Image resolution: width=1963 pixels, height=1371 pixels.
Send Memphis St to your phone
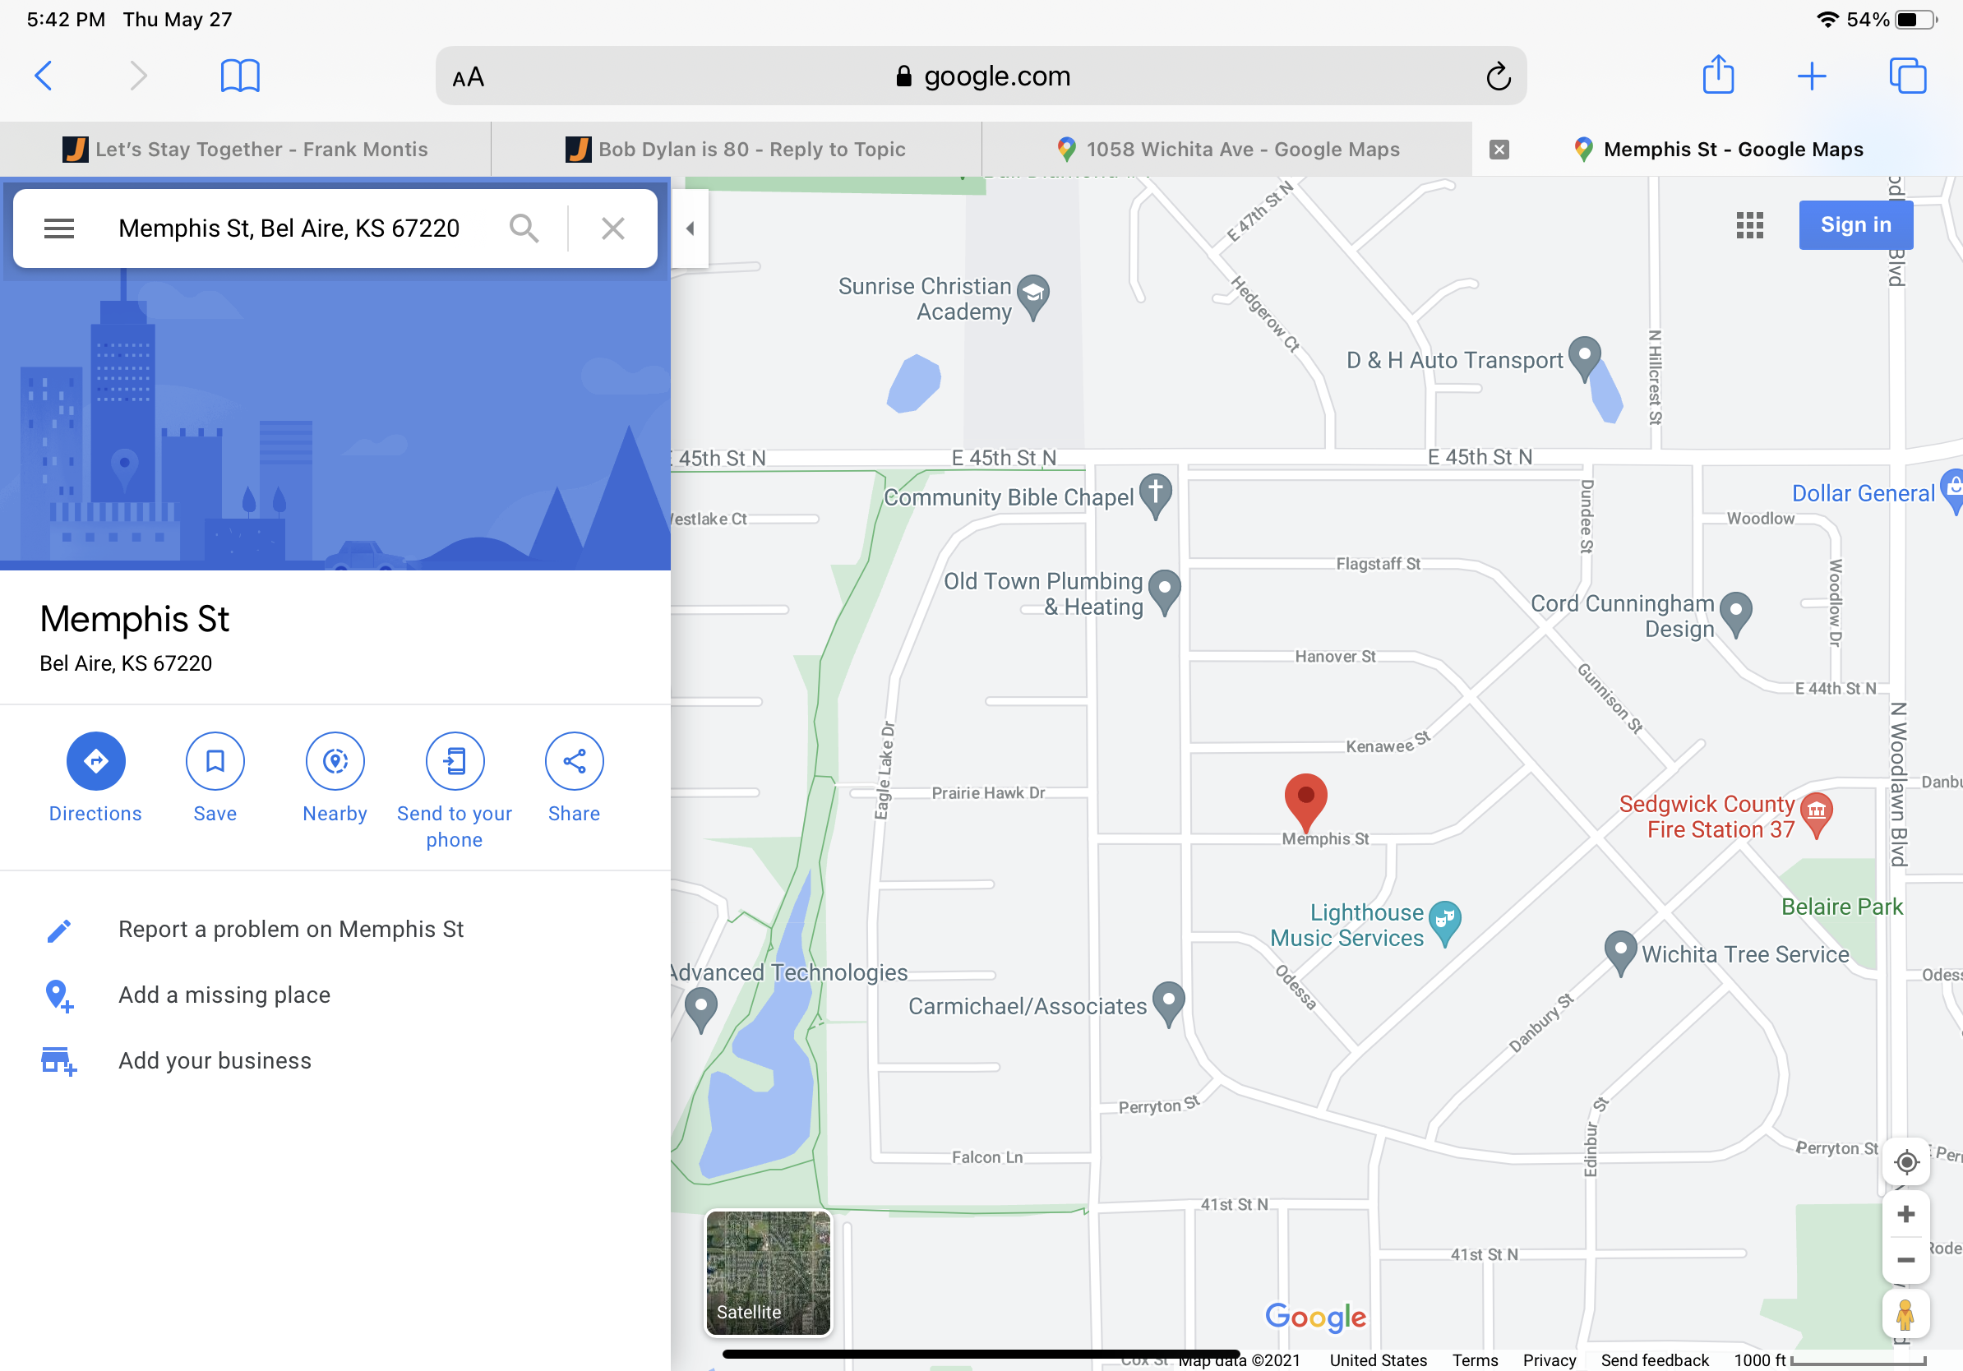tap(455, 791)
